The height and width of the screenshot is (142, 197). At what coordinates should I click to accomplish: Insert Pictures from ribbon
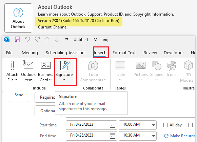(x=141, y=71)
